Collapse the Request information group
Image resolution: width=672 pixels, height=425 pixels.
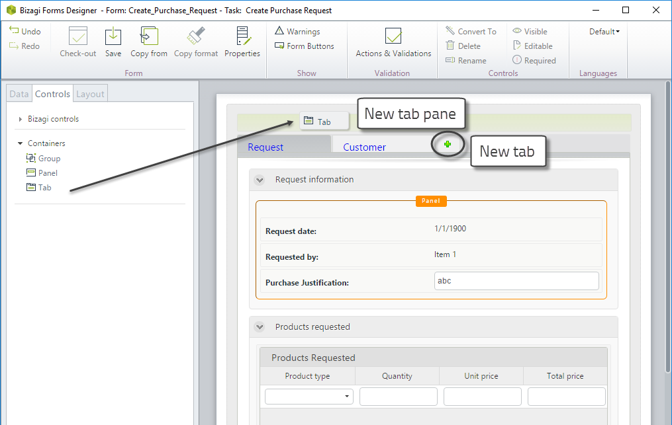(260, 180)
